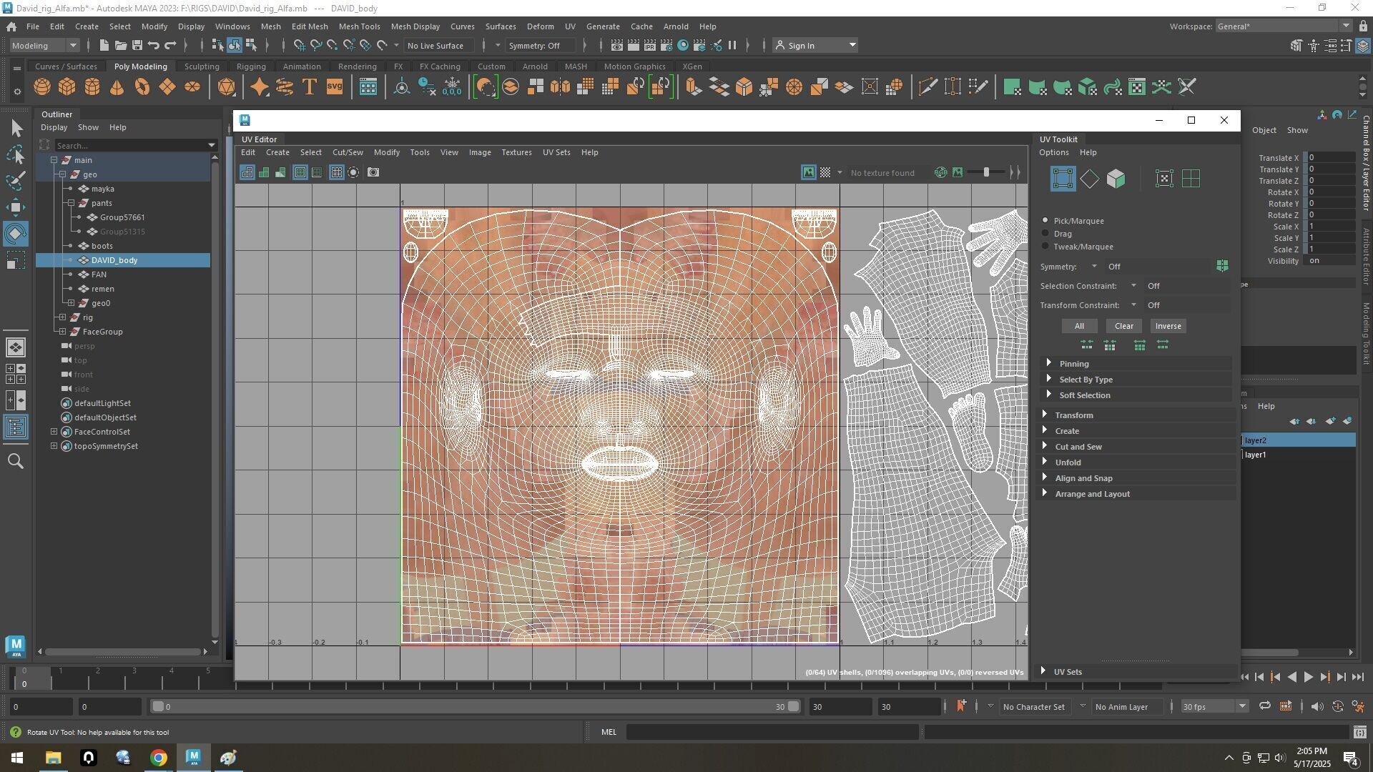Activate the Rotate tool in the toolbox
The image size is (1373, 772).
(16, 234)
